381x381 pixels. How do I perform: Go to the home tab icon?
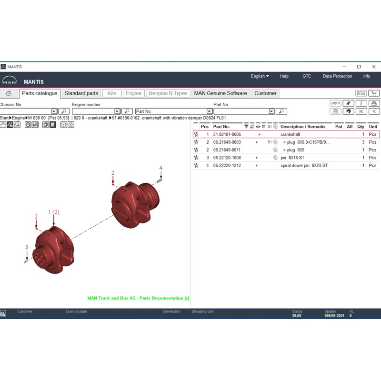(x=9, y=93)
